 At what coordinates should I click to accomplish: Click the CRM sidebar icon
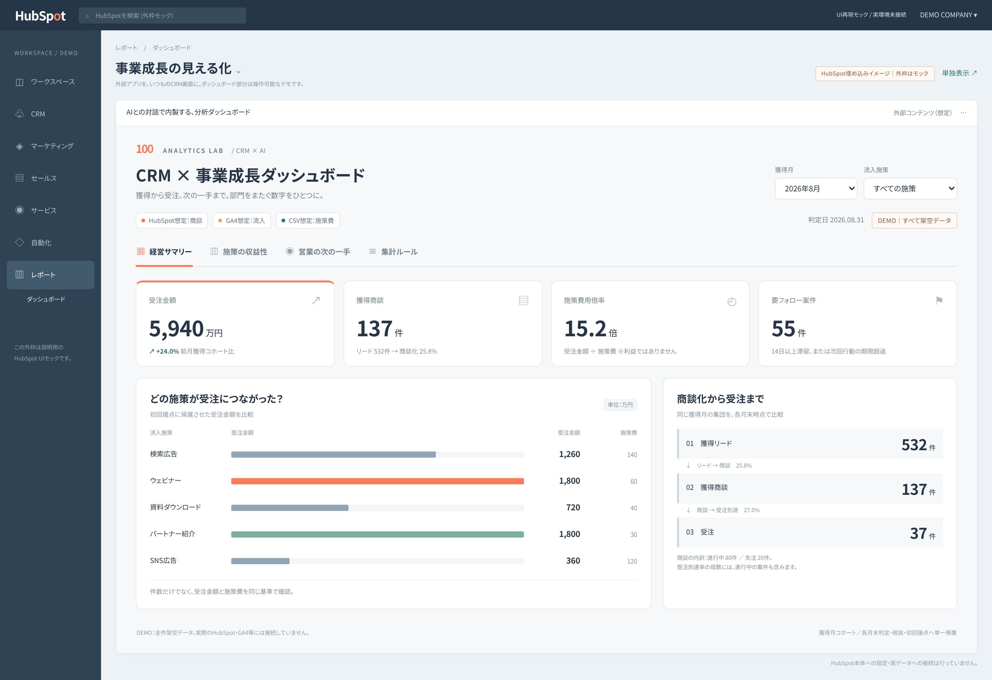pyautogui.click(x=20, y=114)
